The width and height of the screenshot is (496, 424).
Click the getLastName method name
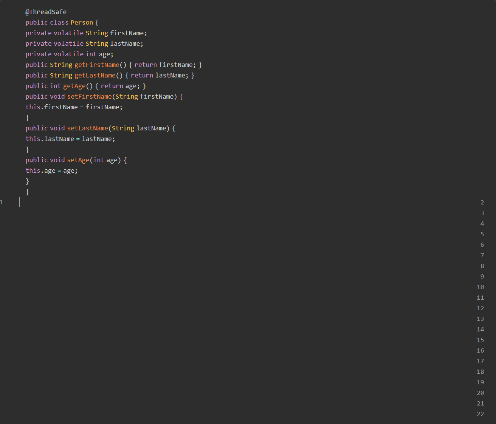[x=95, y=75]
